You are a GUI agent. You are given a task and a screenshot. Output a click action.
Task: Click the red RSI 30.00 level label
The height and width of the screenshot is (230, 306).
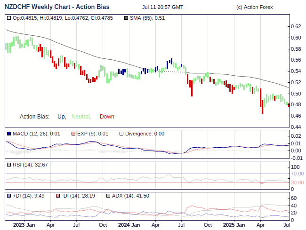297,182
